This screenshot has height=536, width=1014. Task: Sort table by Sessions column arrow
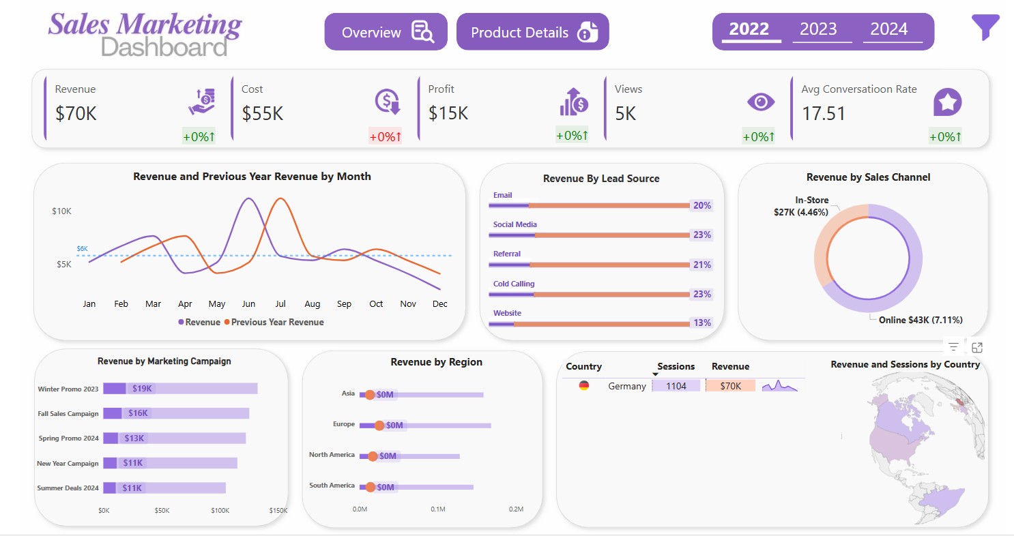click(655, 374)
